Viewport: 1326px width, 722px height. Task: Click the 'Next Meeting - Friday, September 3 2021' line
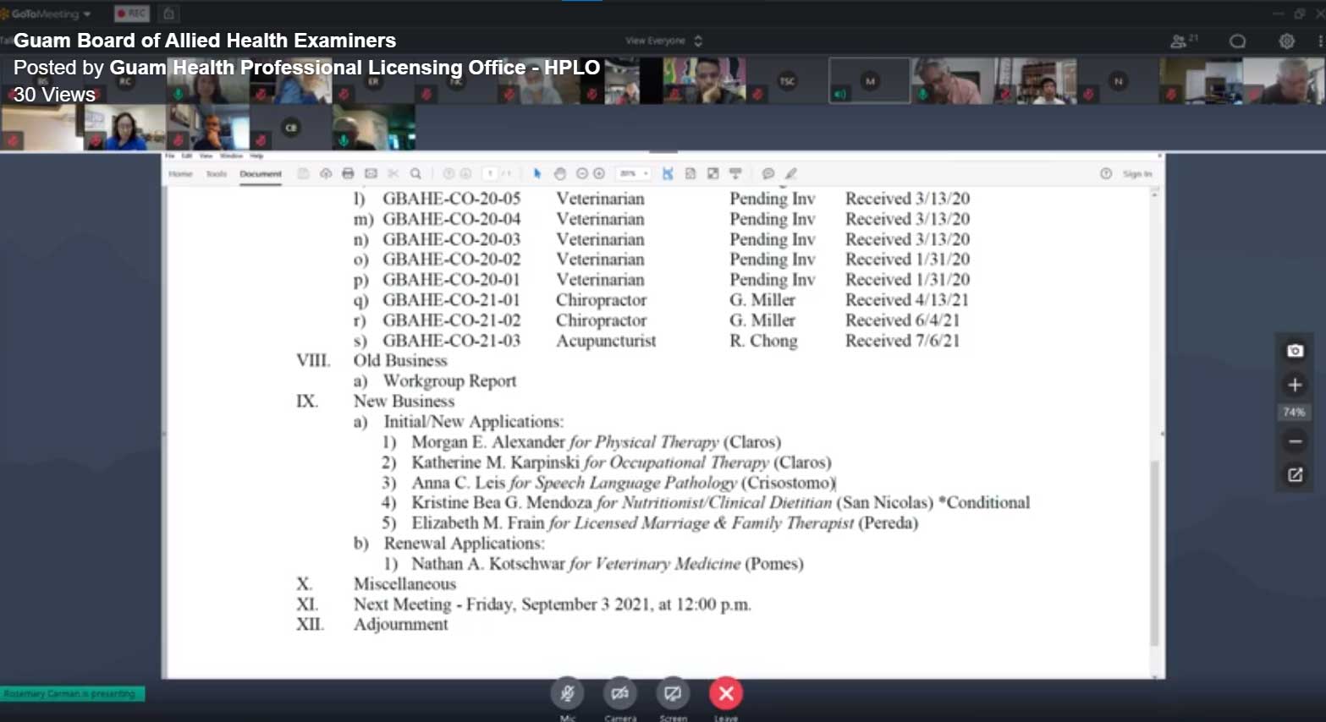pyautogui.click(x=553, y=604)
